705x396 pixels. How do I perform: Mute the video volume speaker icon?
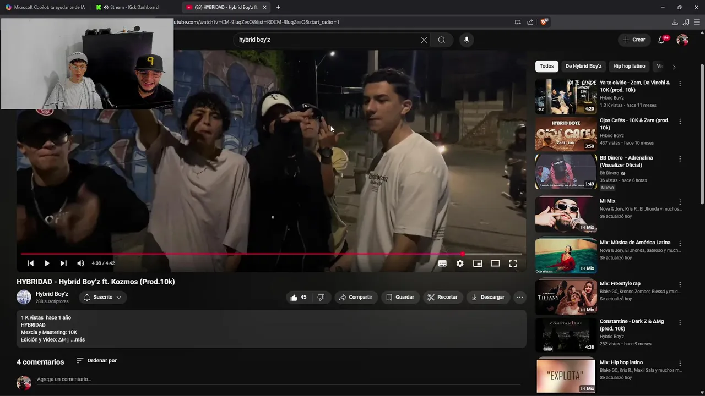coord(81,263)
